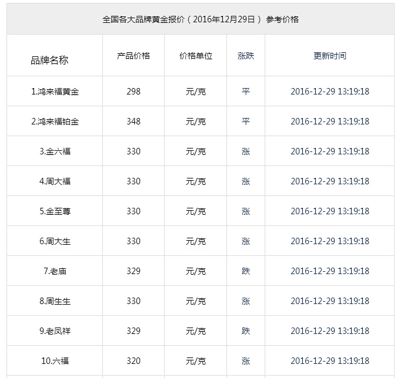Select brand 6.周大生

coord(55,241)
